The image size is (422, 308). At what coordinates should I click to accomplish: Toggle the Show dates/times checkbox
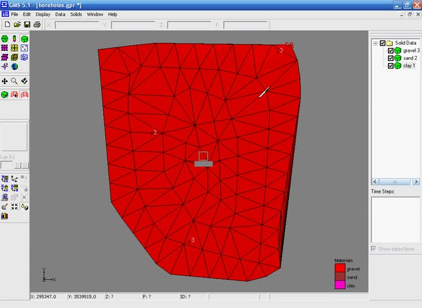click(373, 249)
